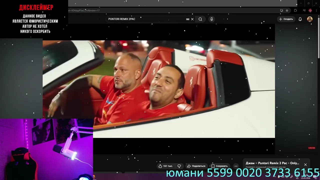The height and width of the screenshot is (180, 320).
Task: Click the Поделиться share button
Action: (196, 166)
